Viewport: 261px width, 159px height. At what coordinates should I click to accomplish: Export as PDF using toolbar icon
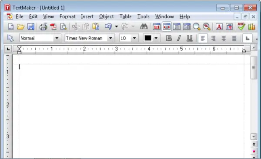(54, 26)
